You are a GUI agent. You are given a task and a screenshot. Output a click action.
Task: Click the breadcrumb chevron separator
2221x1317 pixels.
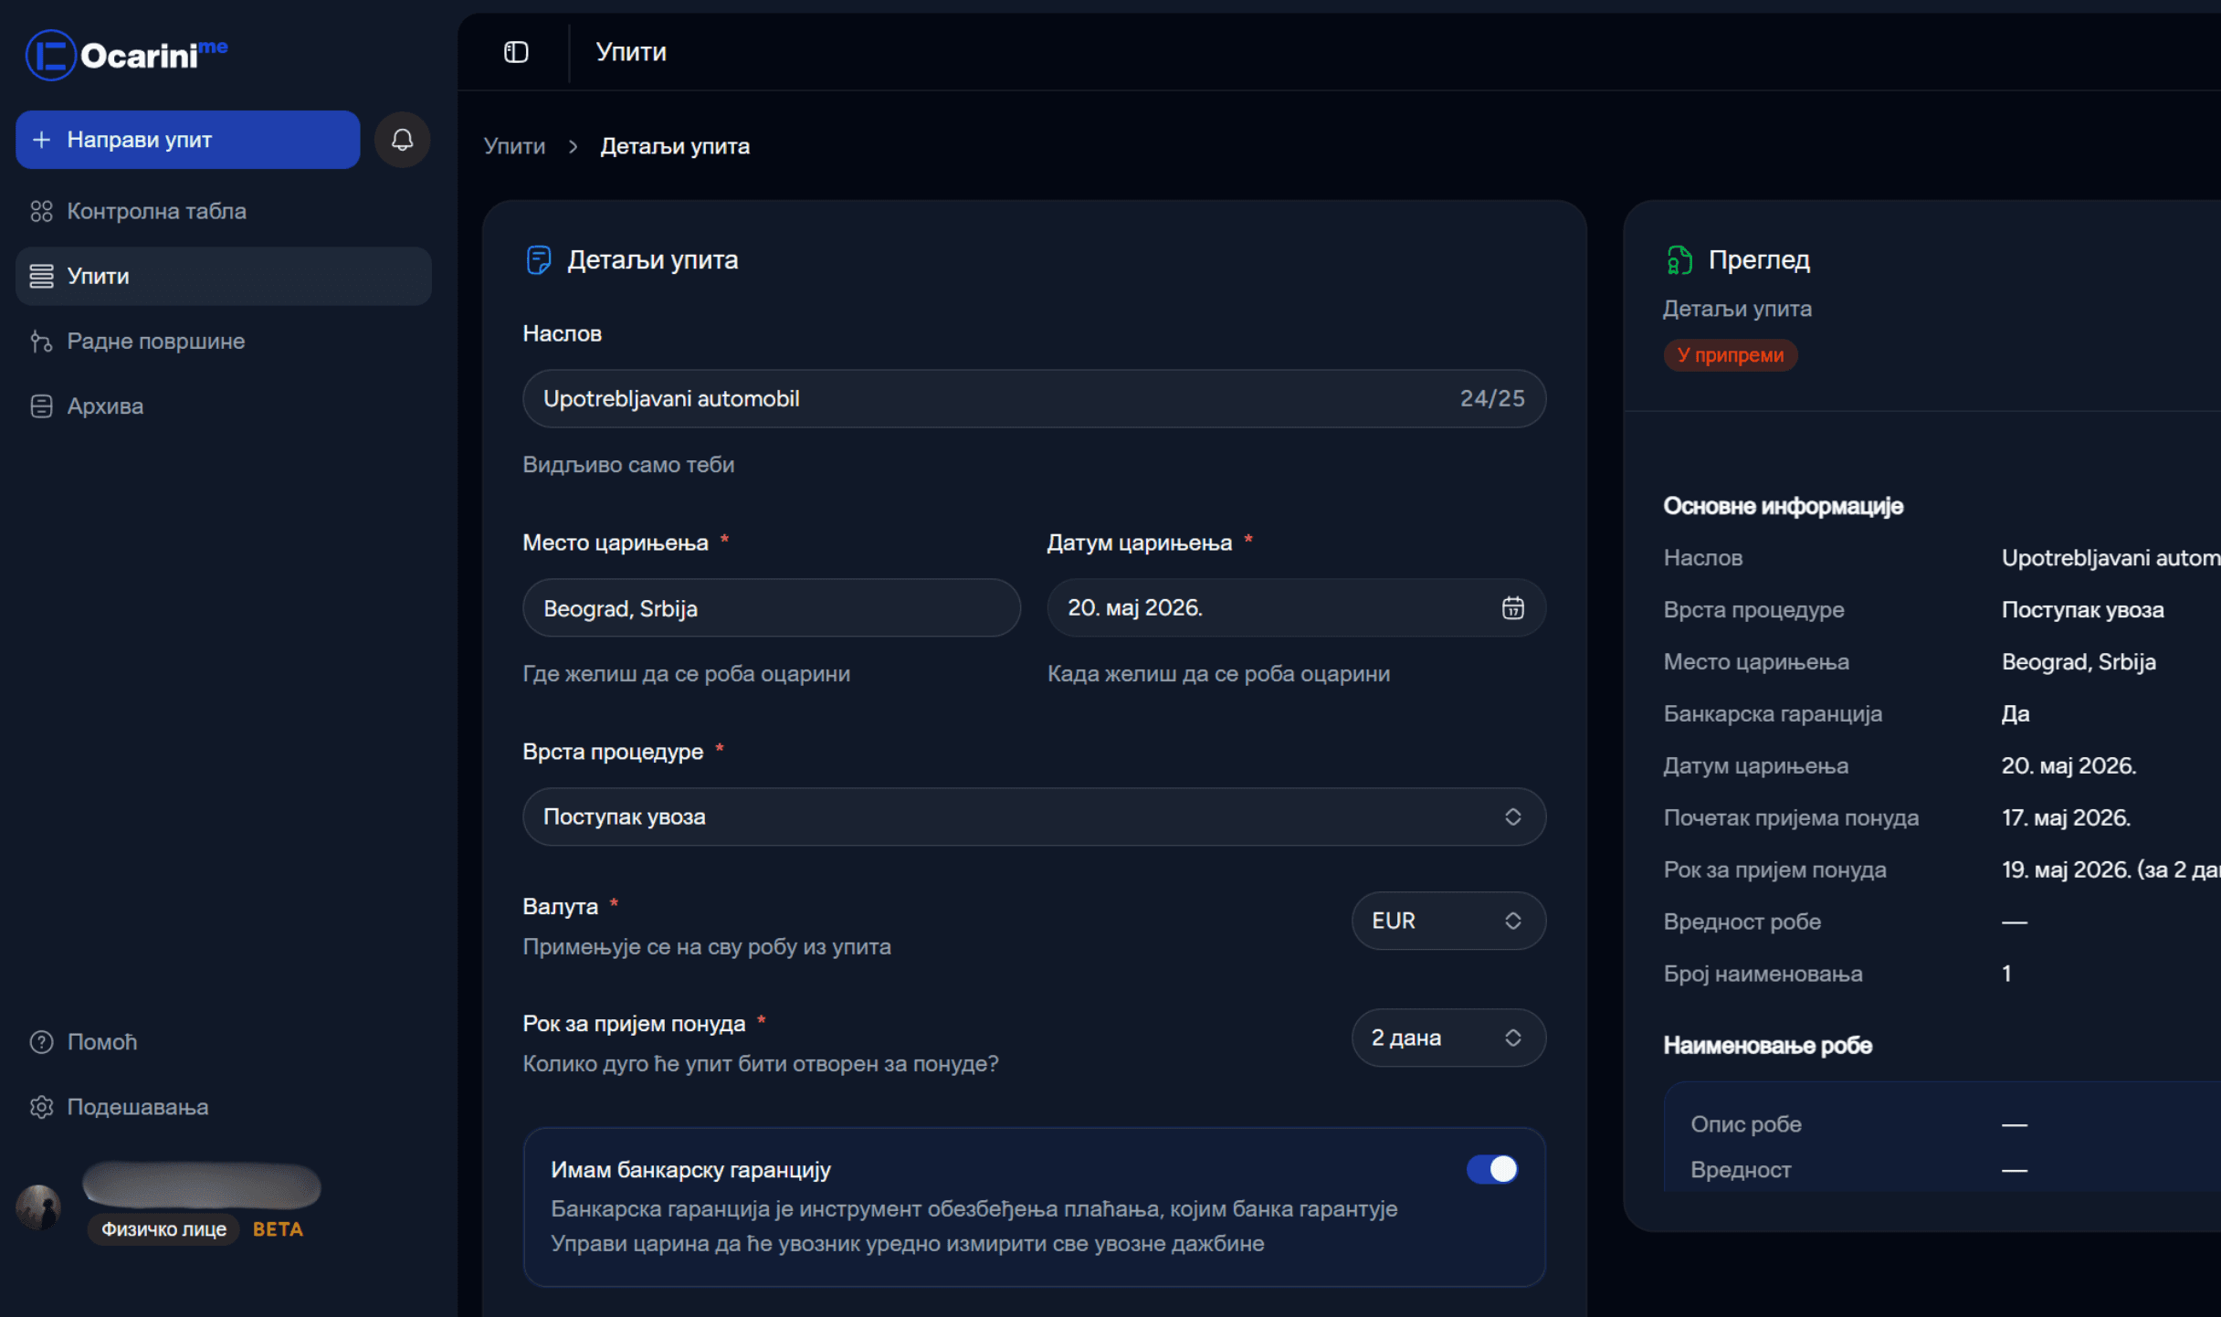pyautogui.click(x=573, y=146)
